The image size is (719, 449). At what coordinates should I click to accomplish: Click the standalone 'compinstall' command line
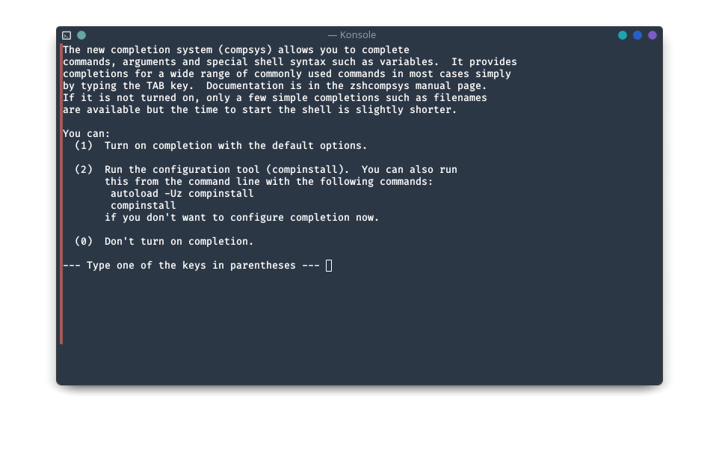[143, 205]
